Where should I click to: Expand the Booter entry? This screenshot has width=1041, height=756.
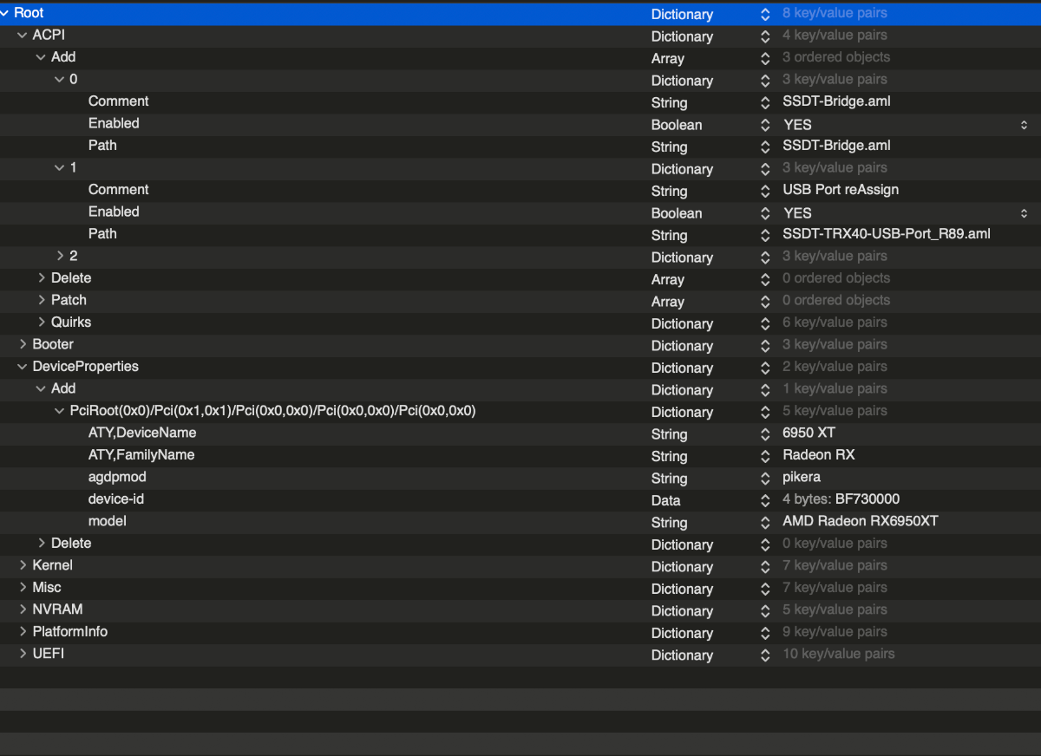(23, 345)
